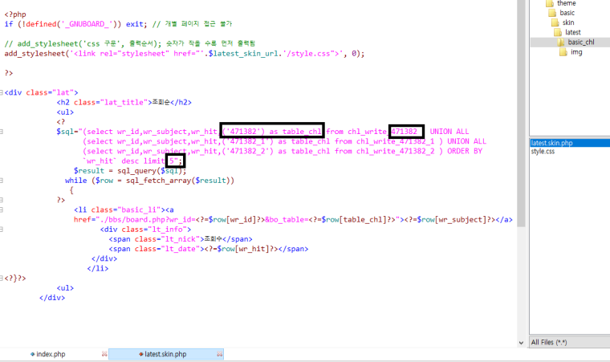Collapse the div class lat fold marker
The width and height of the screenshot is (610, 362).
pyautogui.click(x=2, y=92)
